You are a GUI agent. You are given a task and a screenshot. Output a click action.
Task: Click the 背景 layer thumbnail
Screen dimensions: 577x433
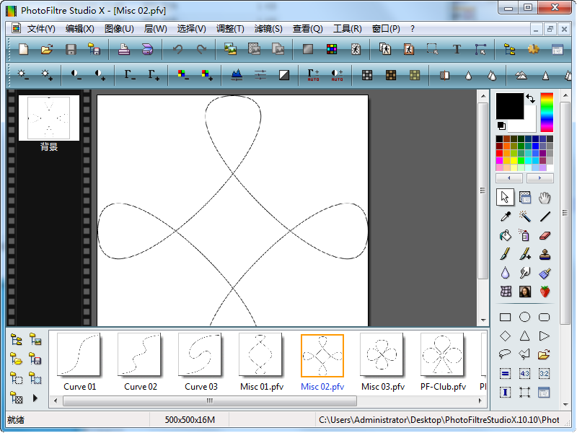pyautogui.click(x=49, y=118)
